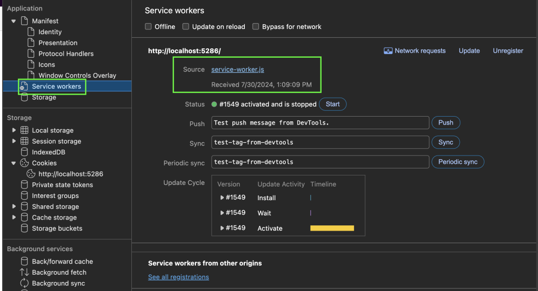Select http://localhost:5286 under Cookies

click(x=71, y=174)
